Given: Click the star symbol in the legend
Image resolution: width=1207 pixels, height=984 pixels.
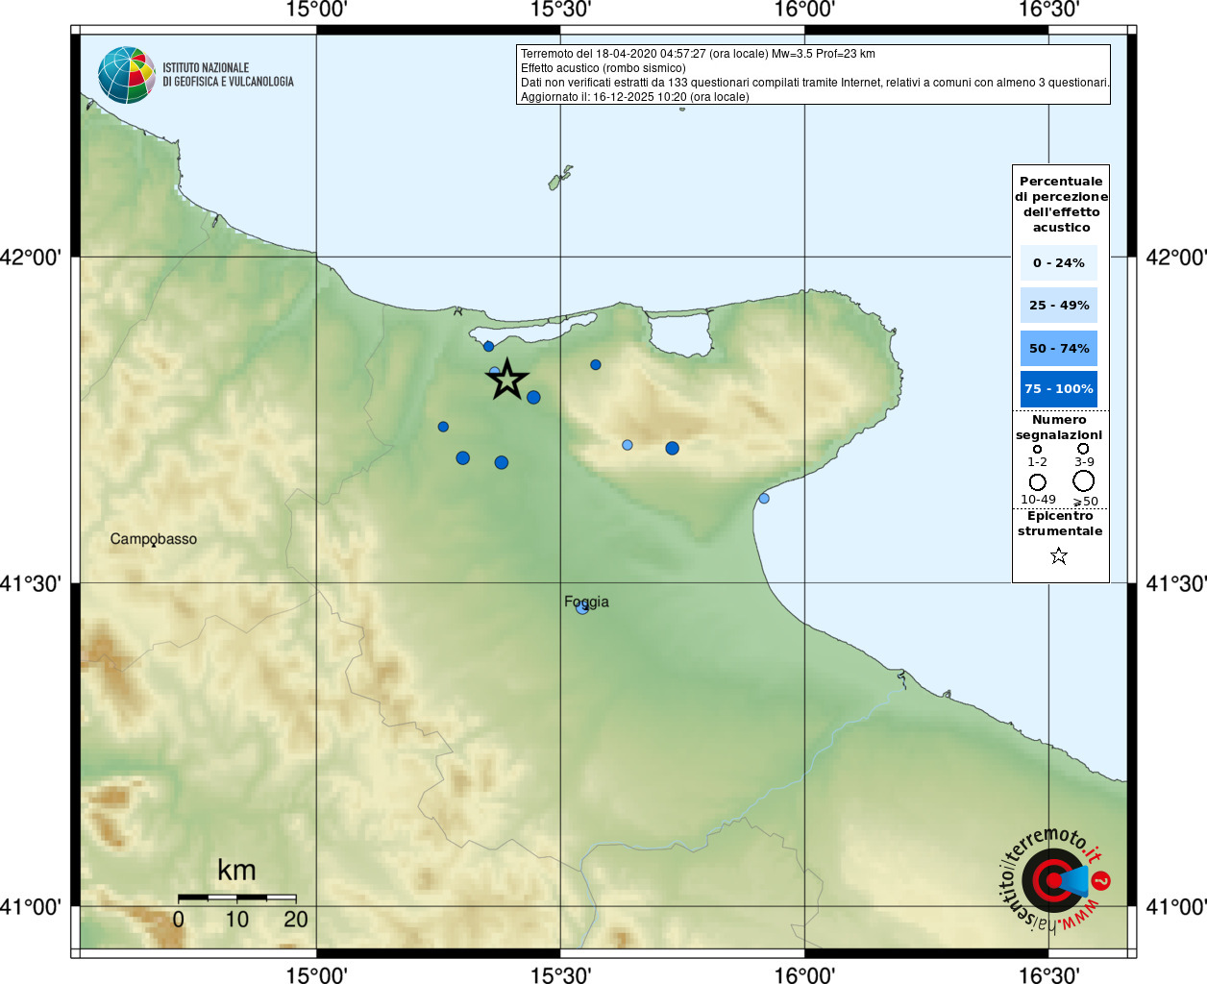Looking at the screenshot, I should point(1059,555).
